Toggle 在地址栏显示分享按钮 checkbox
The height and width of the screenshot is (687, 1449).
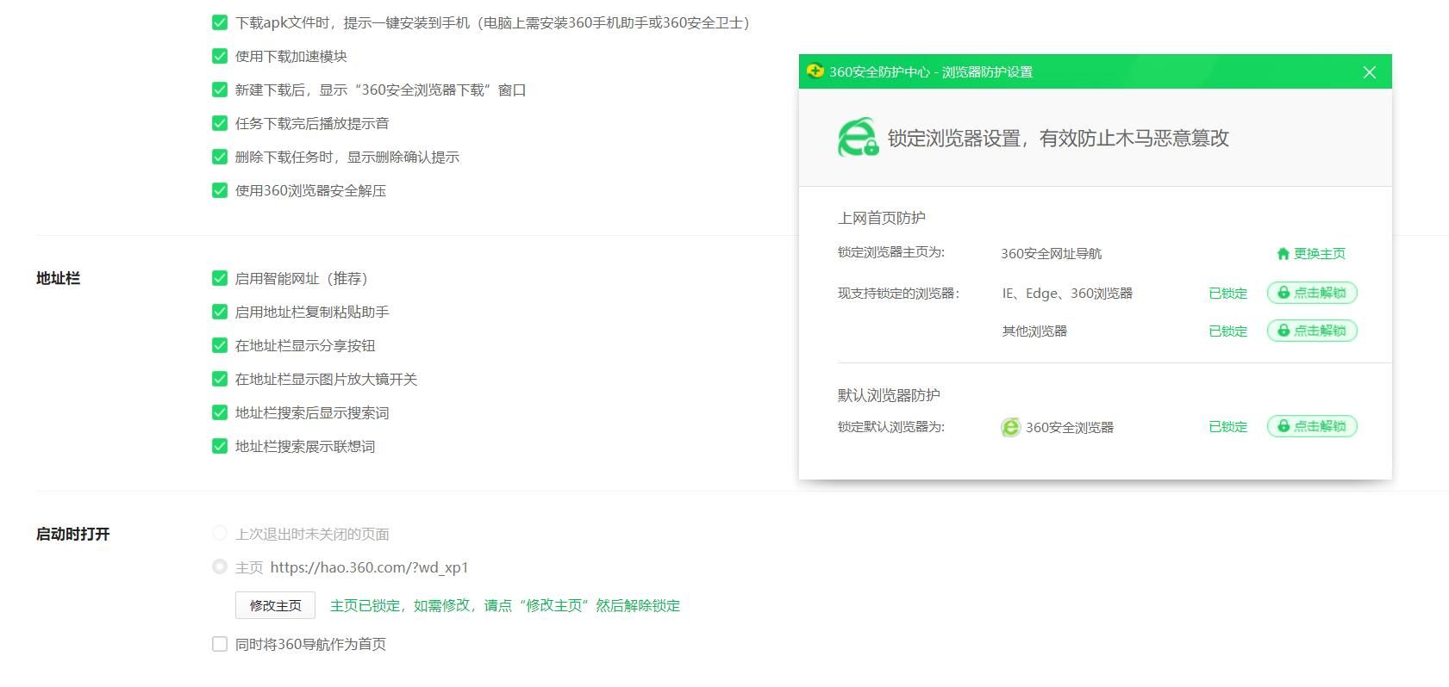(x=220, y=345)
